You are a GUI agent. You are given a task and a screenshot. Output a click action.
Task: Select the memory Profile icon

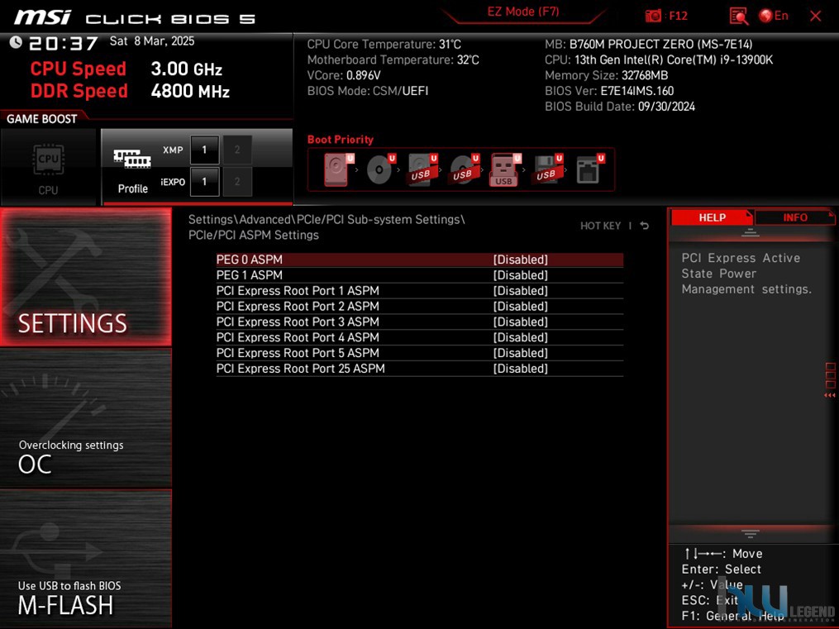132,159
